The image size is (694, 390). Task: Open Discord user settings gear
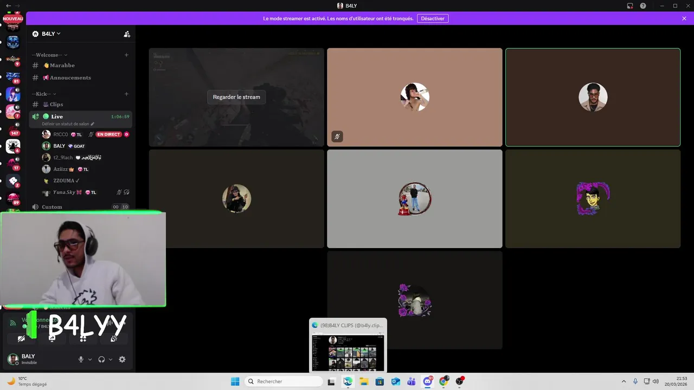(122, 359)
